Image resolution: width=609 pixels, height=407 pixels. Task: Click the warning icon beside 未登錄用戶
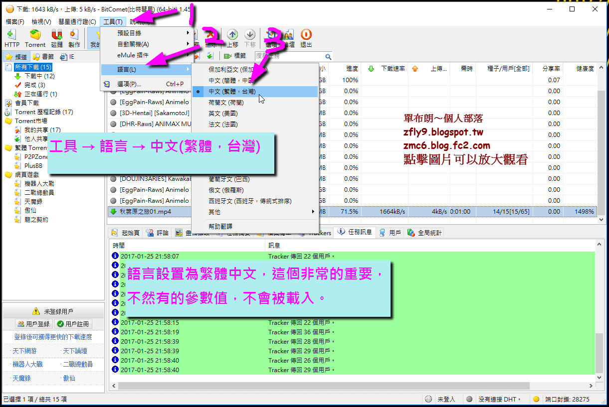pos(35,311)
